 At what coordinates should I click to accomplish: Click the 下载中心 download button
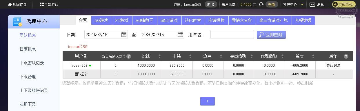(x=344, y=4)
